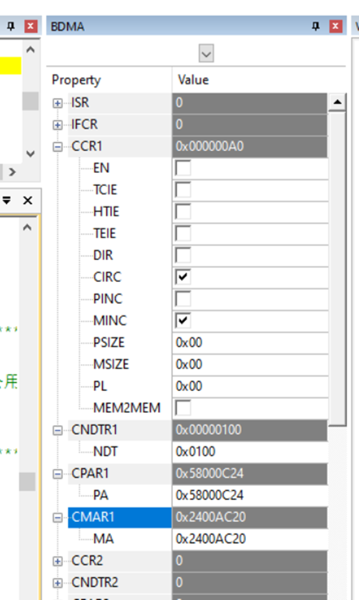Uncheck the MINC checkbox

pyautogui.click(x=183, y=321)
